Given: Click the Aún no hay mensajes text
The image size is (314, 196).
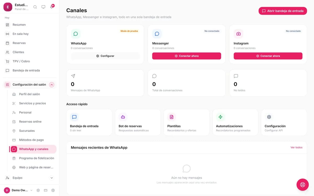Looking at the screenshot, I should [x=187, y=178].
